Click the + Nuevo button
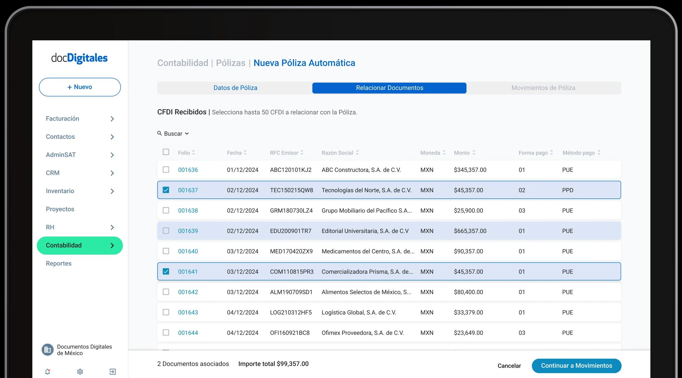The image size is (682, 378). [80, 87]
